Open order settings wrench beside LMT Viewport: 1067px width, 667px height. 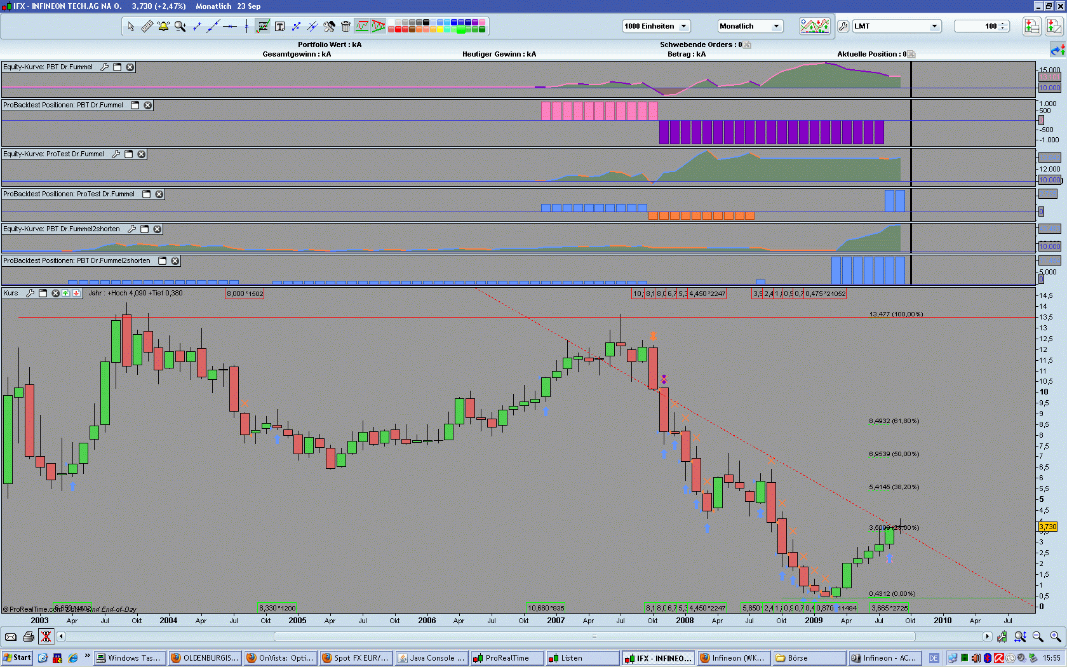843,26
